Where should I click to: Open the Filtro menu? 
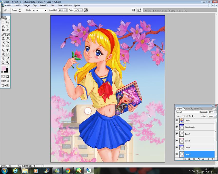(x=53, y=5)
